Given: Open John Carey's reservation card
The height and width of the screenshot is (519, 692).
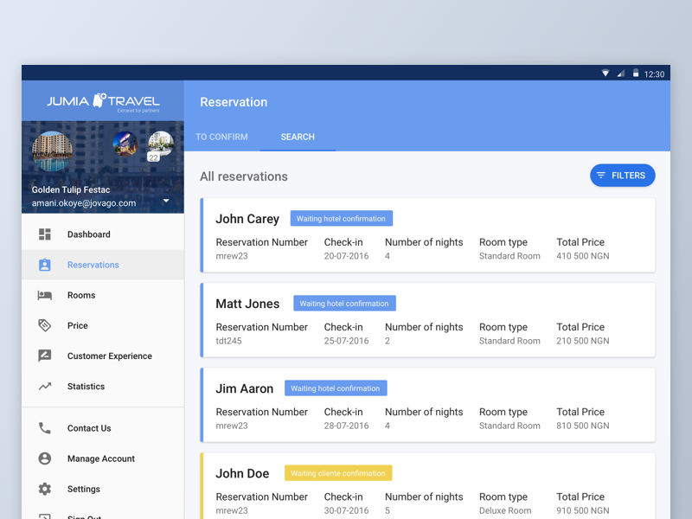Looking at the screenshot, I should coord(427,235).
